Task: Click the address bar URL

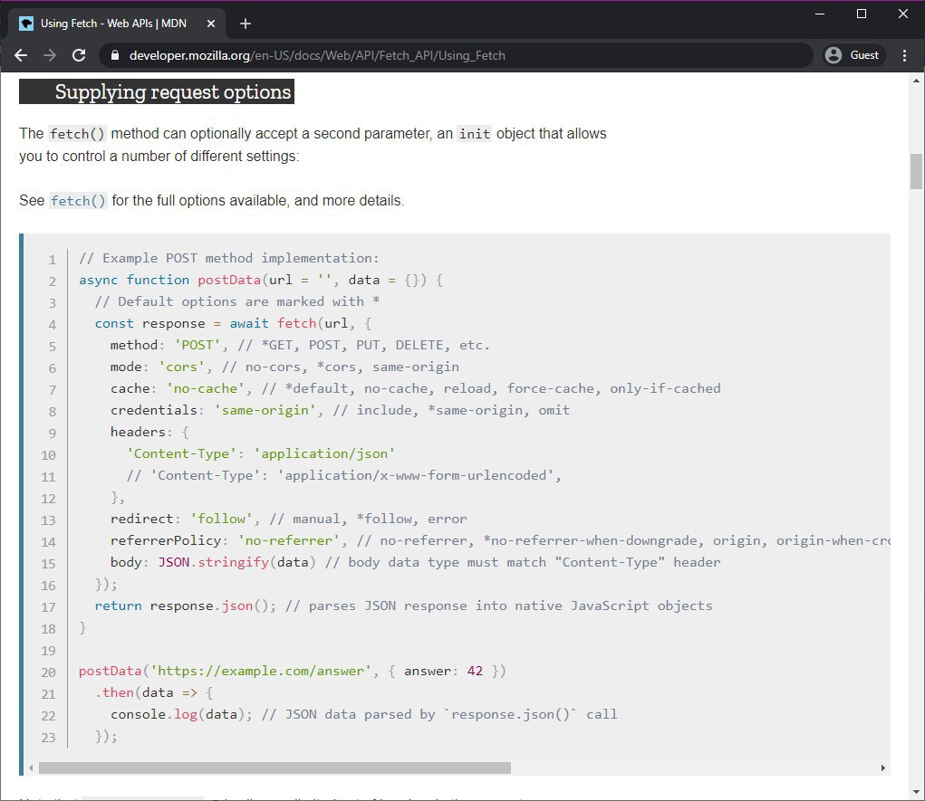Action: pyautogui.click(x=317, y=55)
